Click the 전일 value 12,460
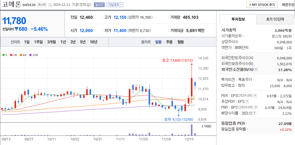 coord(86,18)
